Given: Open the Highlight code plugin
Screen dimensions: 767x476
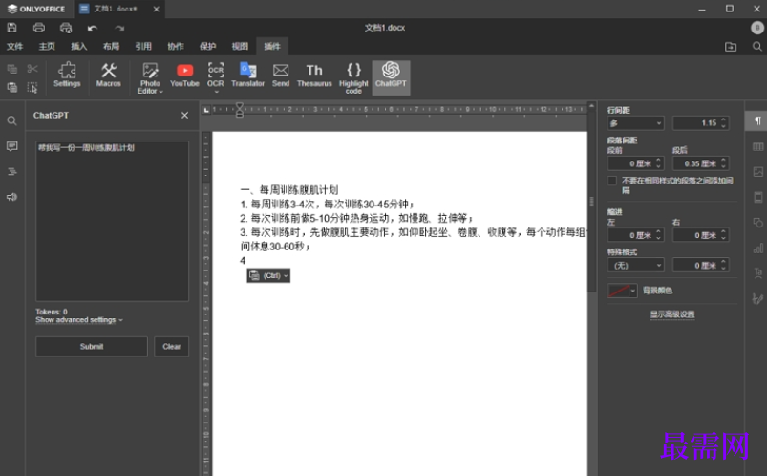Looking at the screenshot, I should click(353, 77).
